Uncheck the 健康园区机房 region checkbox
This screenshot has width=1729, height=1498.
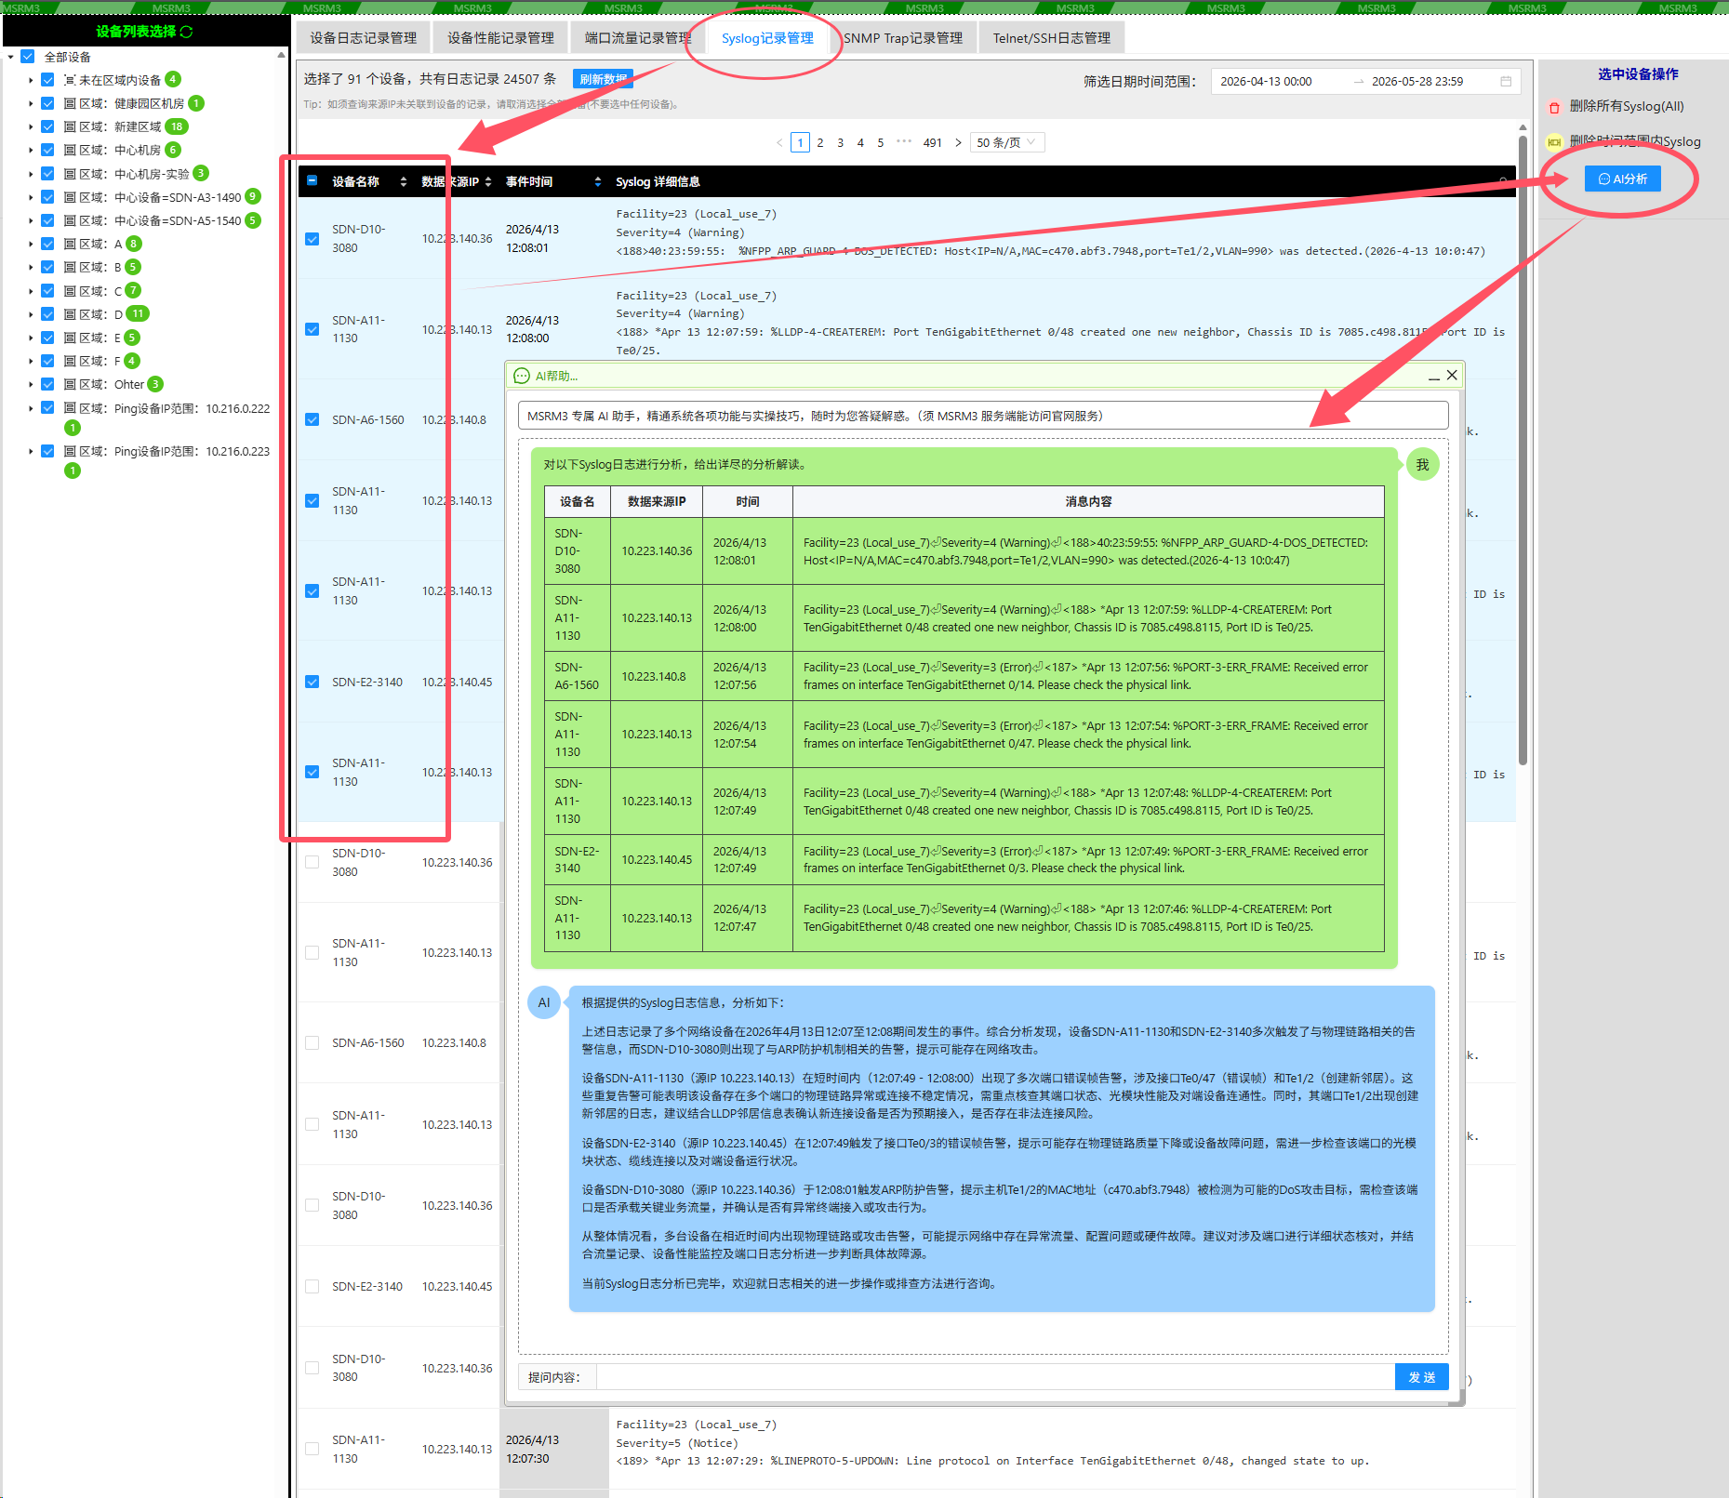(47, 103)
